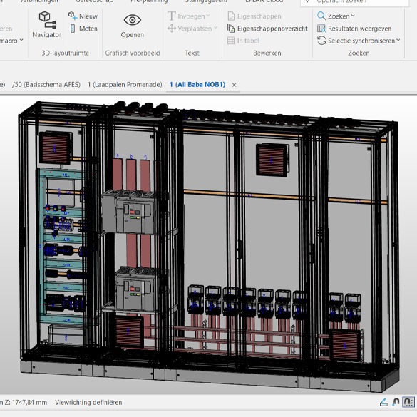The height and width of the screenshot is (417, 417).
Task: Expand the Verplaatsen dropdown arrow
Action: pos(215,28)
